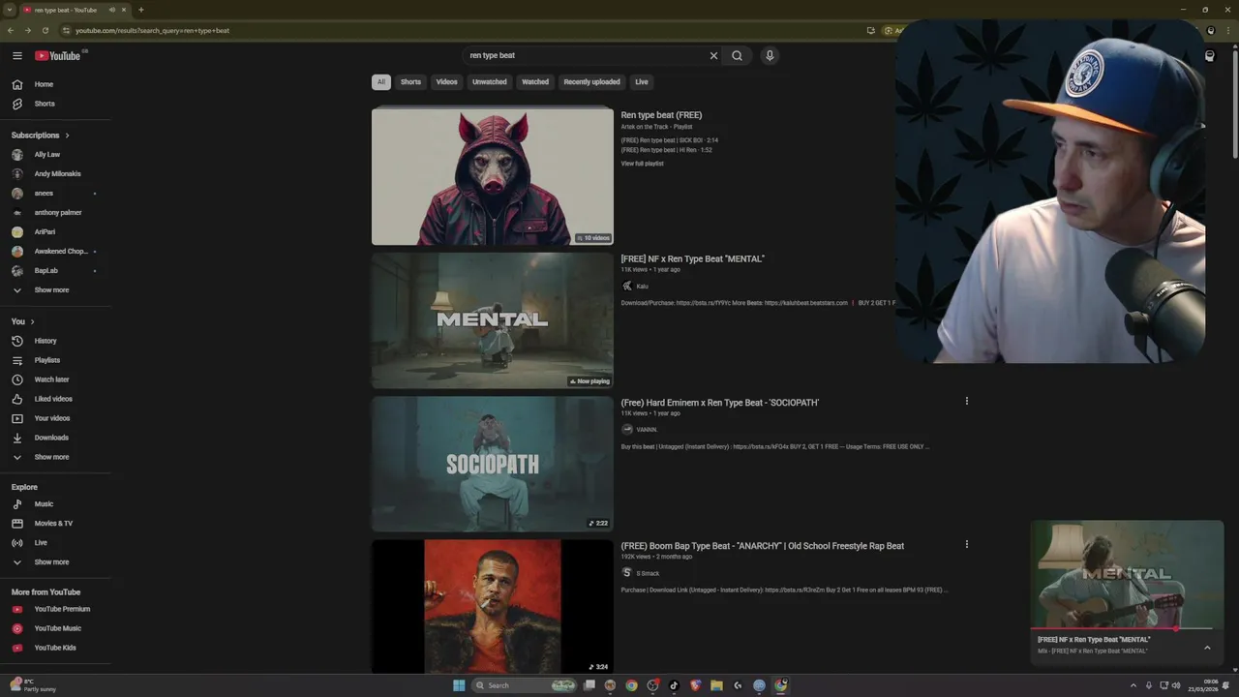The image size is (1239, 697).
Task: Open the Kalu channel link
Action: pos(642,287)
